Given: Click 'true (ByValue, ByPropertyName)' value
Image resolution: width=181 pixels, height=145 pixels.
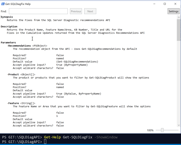Looking at the screenshot, I should coord(79,94).
